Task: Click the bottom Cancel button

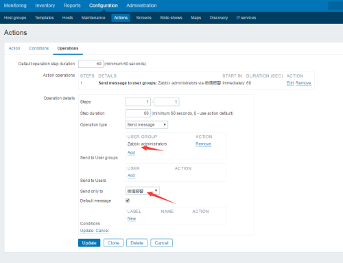Action: (x=161, y=243)
